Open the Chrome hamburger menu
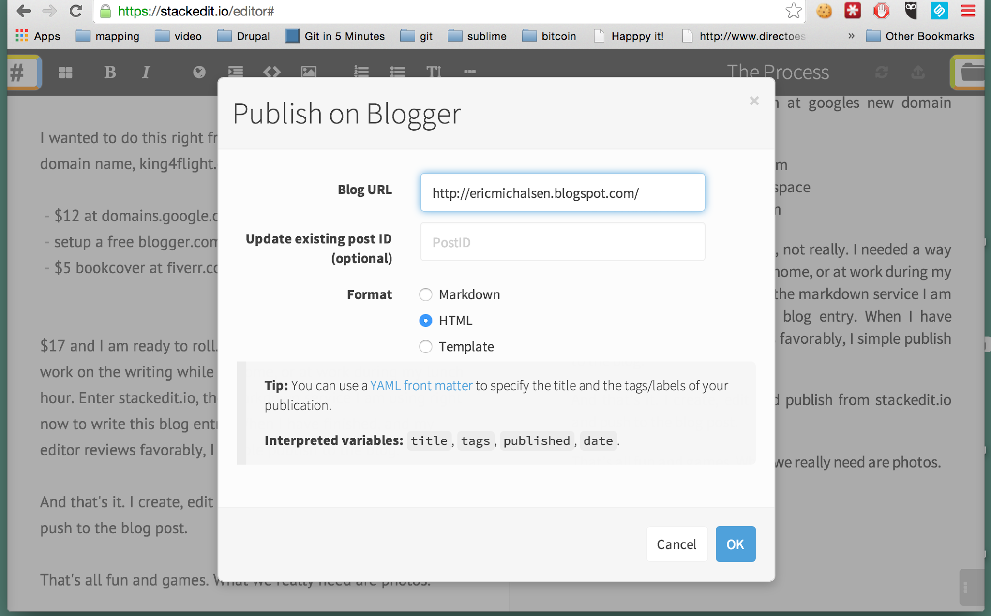The image size is (991, 616). point(968,11)
